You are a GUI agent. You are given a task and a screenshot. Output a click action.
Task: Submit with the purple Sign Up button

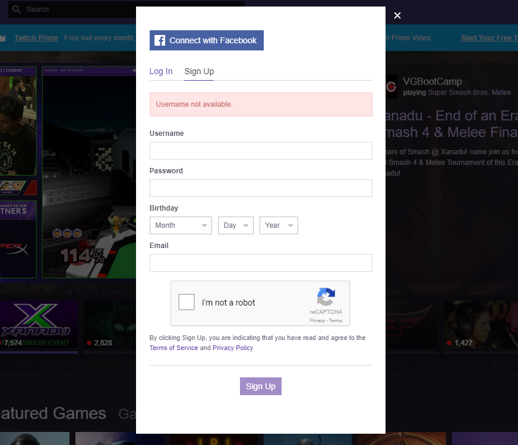point(261,386)
